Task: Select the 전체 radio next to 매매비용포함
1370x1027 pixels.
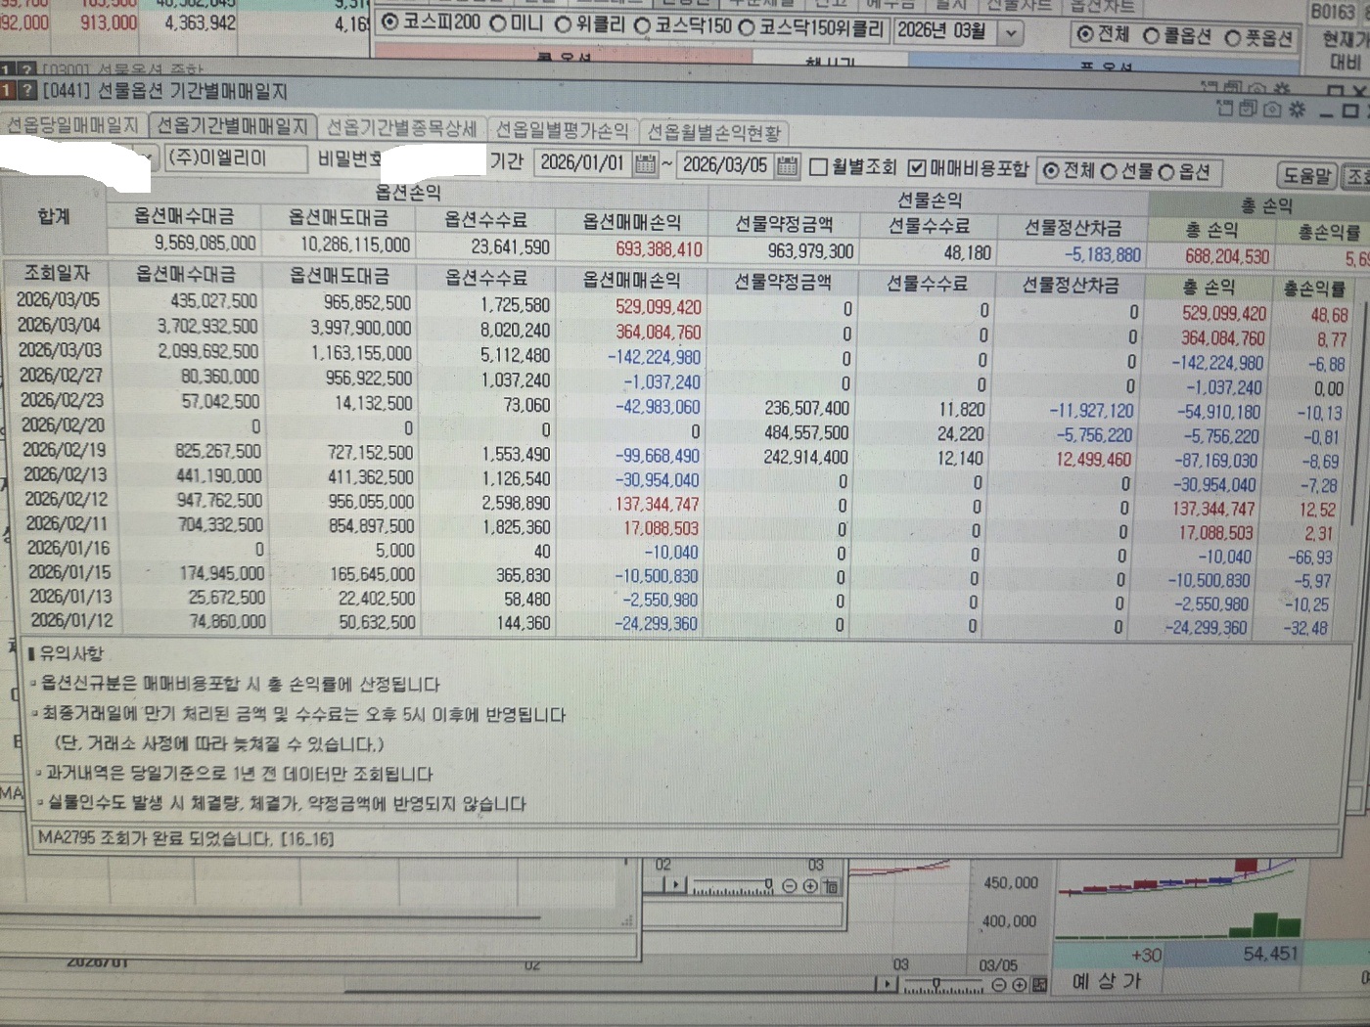Action: coord(1051,170)
